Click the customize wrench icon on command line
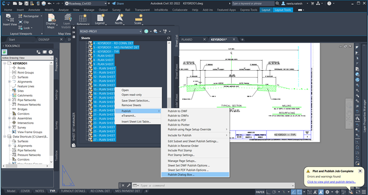This screenshot has height=195, width=368. [128, 186]
